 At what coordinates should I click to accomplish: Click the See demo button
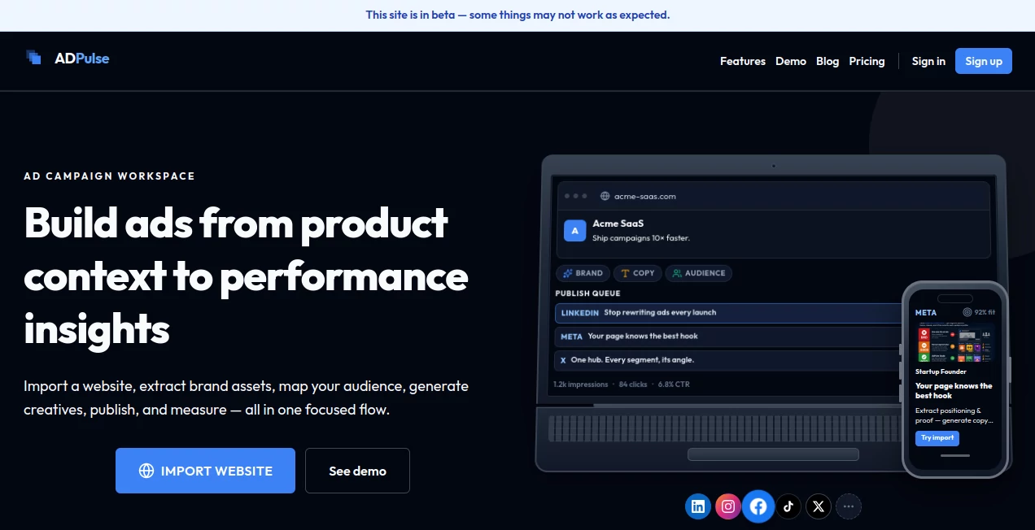pos(357,471)
